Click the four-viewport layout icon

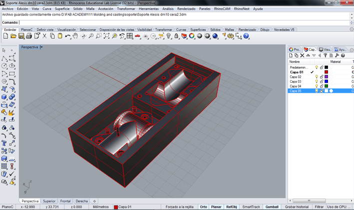tap(130, 36)
